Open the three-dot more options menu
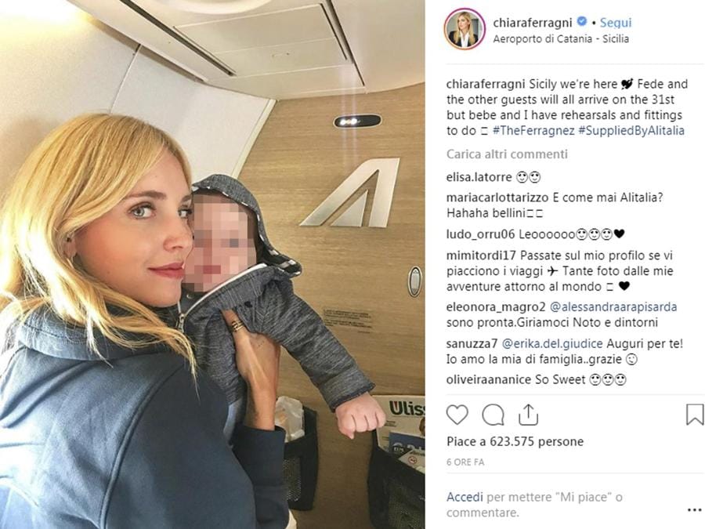 point(694,509)
